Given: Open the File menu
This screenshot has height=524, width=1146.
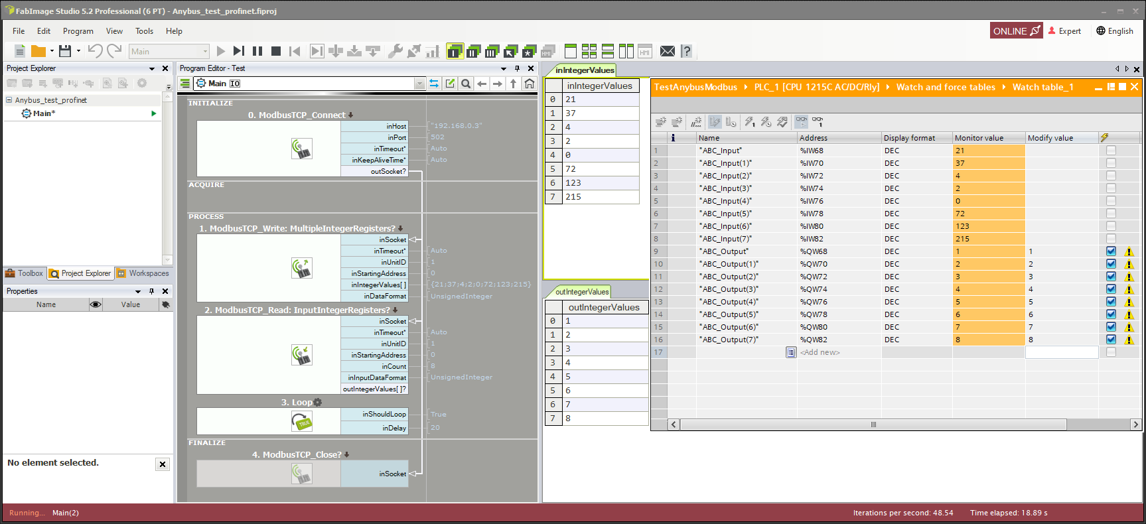Looking at the screenshot, I should click(x=19, y=31).
